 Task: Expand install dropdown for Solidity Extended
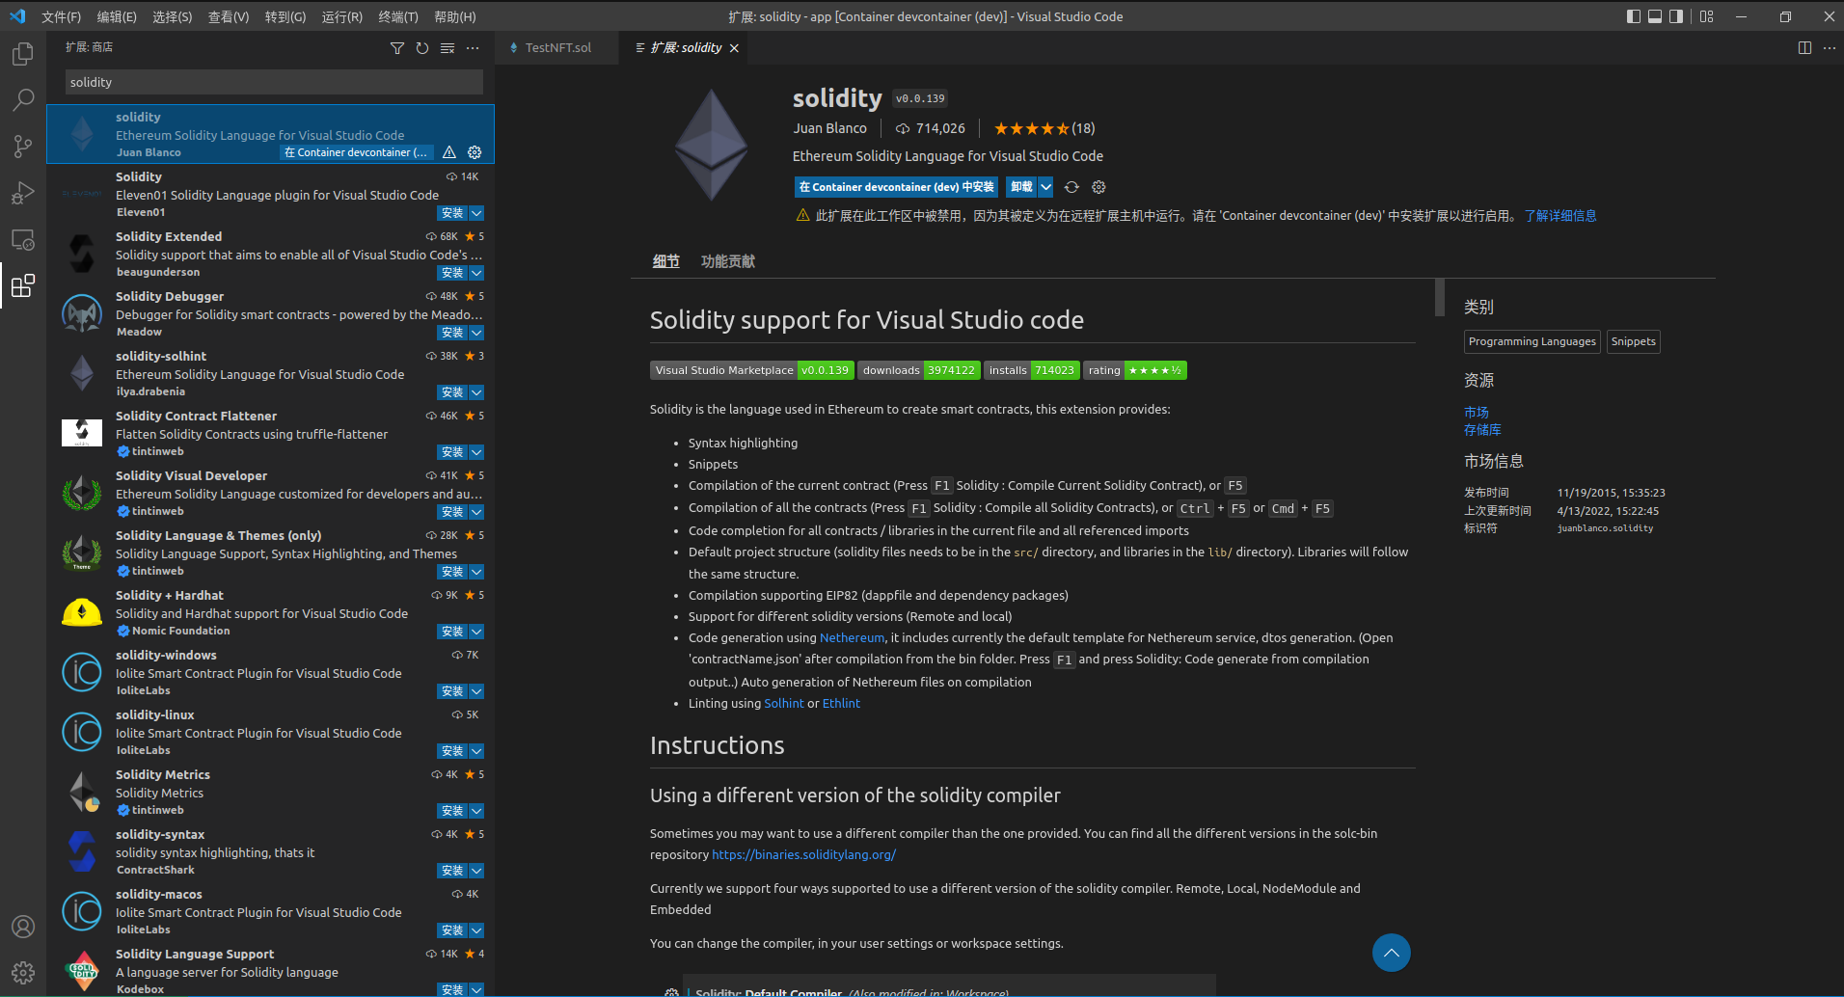point(476,273)
